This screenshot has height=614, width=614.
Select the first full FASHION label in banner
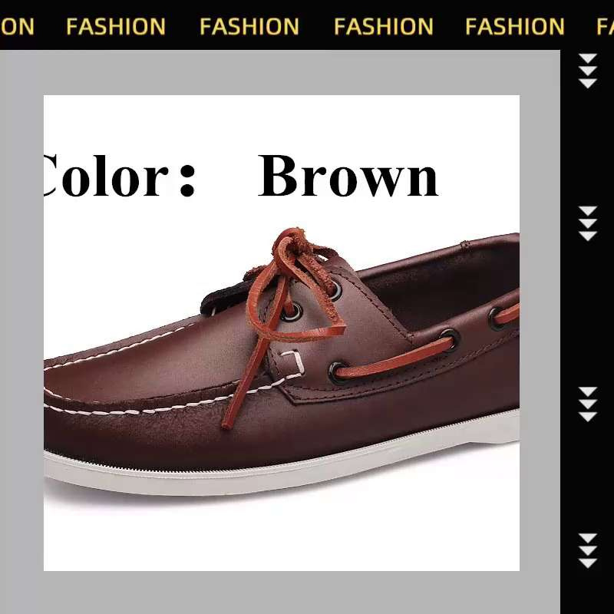pos(116,27)
